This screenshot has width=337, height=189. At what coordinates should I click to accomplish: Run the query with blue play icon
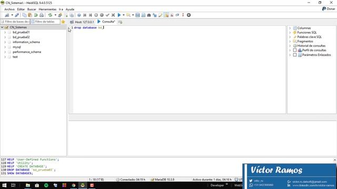pyautogui.click(x=119, y=15)
